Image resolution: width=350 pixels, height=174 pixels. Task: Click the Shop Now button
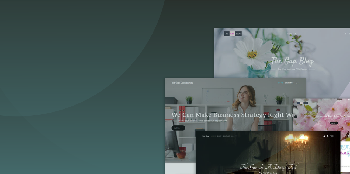coord(334,123)
